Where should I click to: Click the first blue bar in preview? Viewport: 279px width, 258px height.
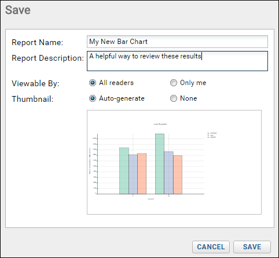[x=133, y=174]
